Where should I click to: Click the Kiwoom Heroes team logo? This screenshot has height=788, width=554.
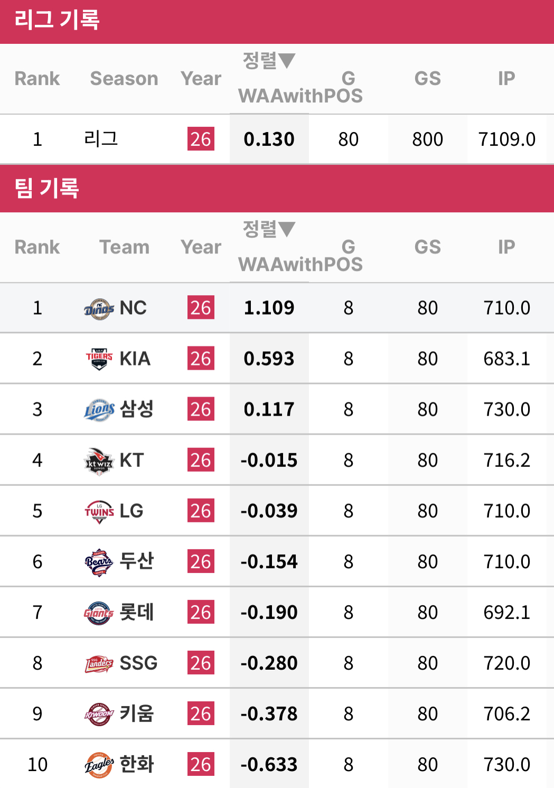99,714
